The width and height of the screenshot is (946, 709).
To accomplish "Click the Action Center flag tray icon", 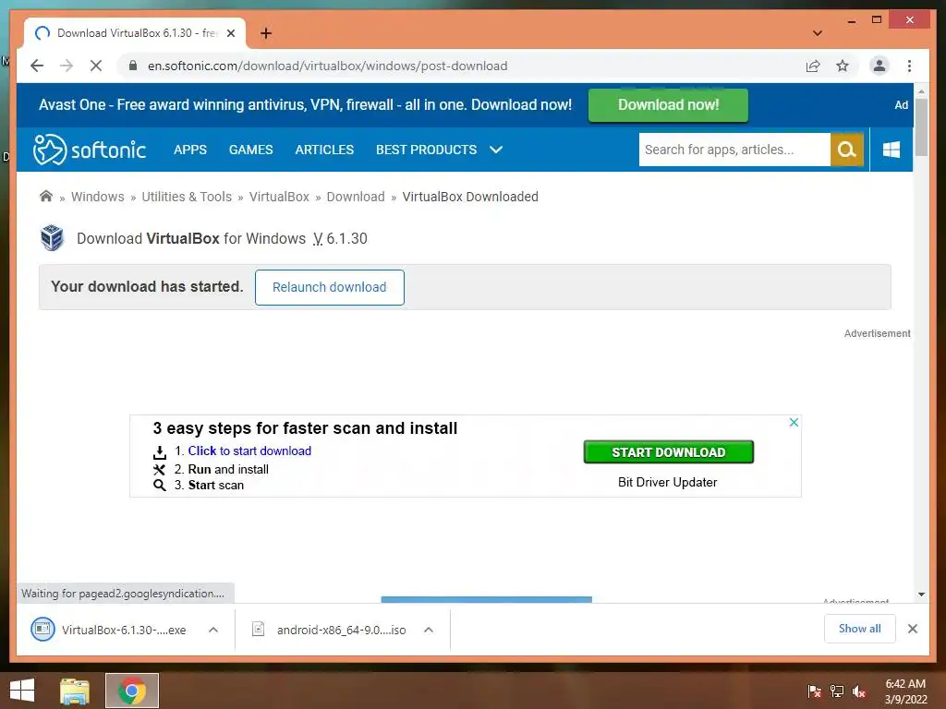I will coord(815,691).
